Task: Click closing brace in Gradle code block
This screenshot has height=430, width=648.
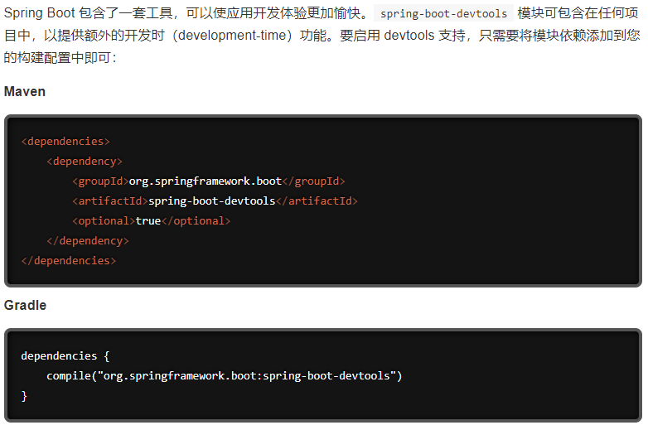Action: pos(25,395)
